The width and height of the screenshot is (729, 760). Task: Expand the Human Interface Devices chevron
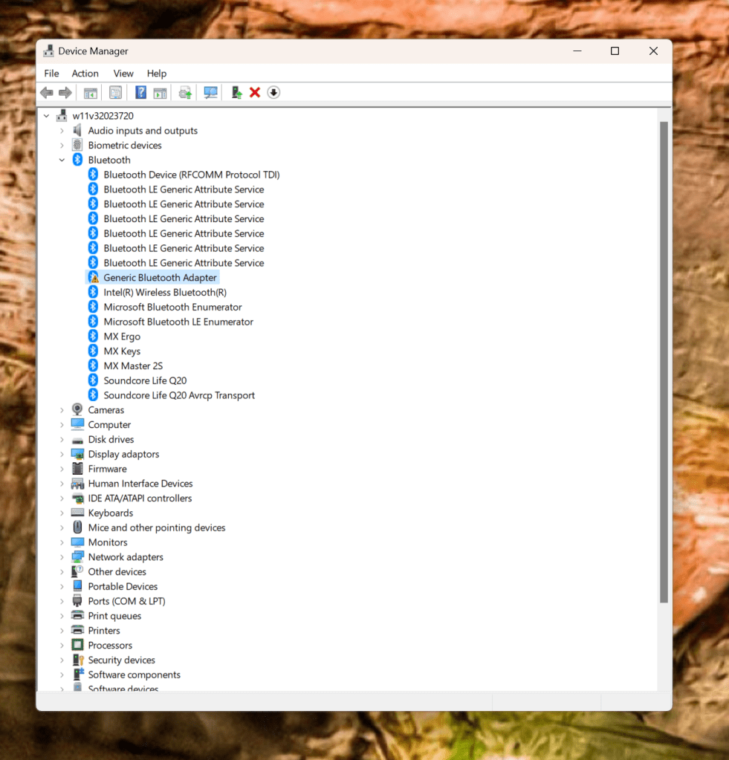point(62,484)
